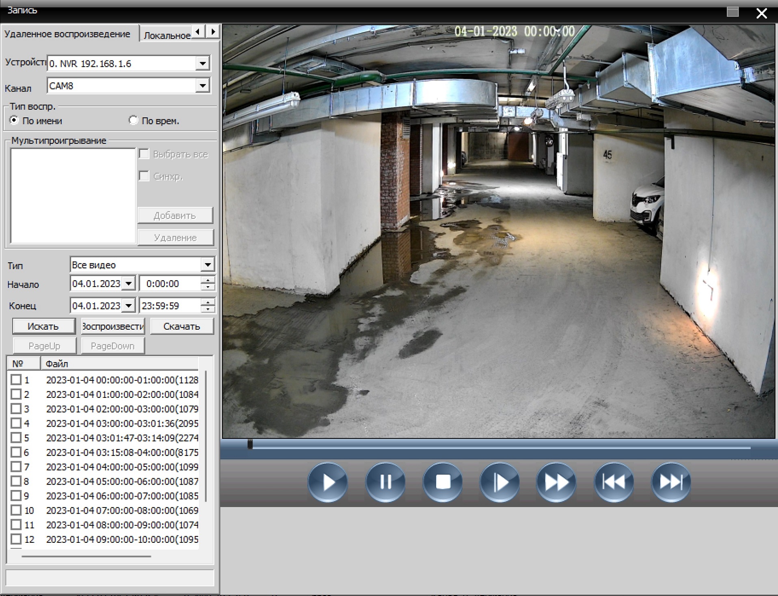Stop the video playback
Viewport: 778px width, 596px height.
coord(443,482)
